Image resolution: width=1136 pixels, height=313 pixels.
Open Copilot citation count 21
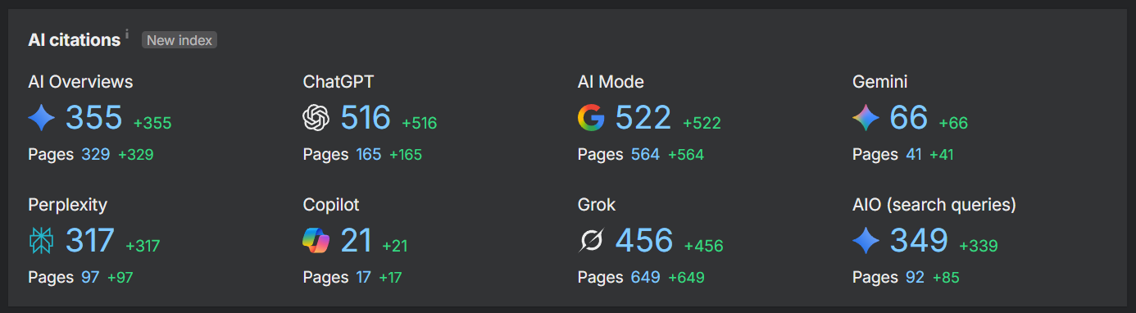[357, 240]
